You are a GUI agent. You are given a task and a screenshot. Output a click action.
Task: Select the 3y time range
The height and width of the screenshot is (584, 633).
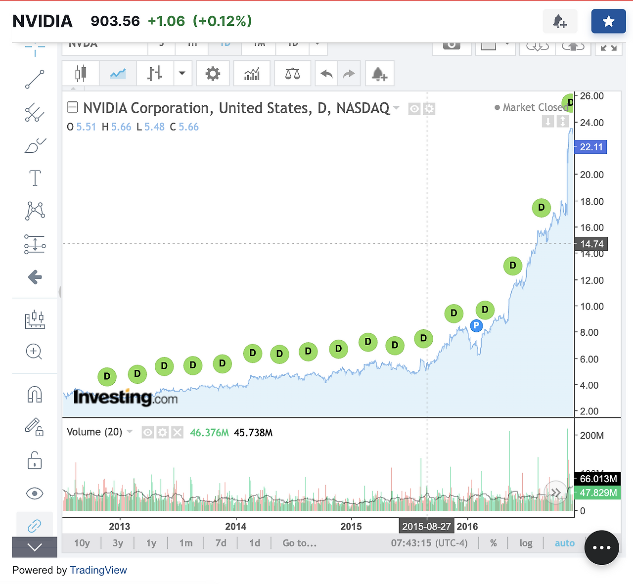(x=118, y=543)
